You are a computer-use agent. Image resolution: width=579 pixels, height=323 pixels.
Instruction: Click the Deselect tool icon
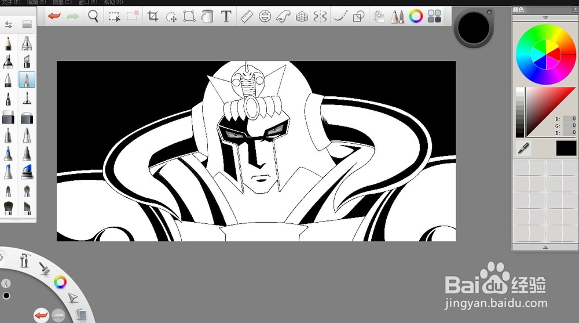pyautogui.click(x=133, y=16)
